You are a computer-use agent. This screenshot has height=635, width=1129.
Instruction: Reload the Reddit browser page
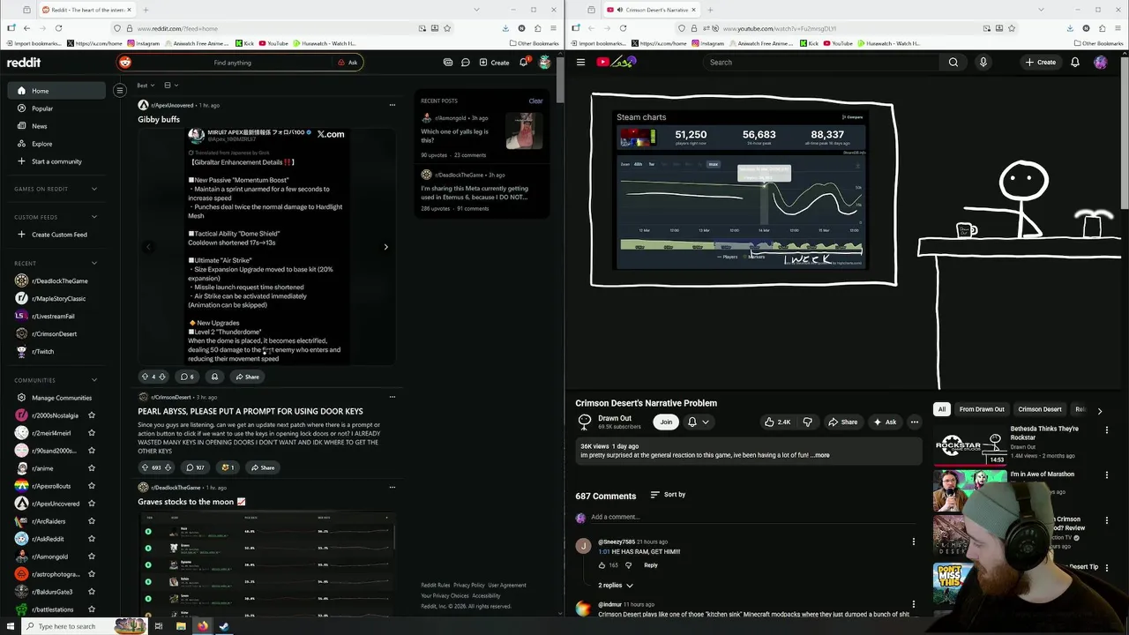coord(58,28)
